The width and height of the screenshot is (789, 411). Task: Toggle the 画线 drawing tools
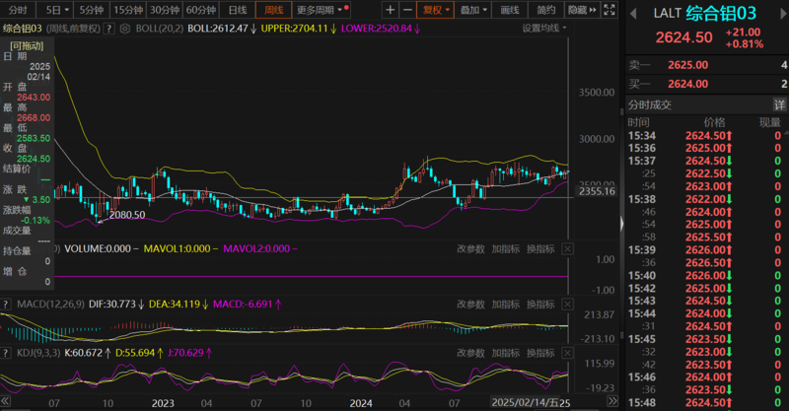(509, 10)
